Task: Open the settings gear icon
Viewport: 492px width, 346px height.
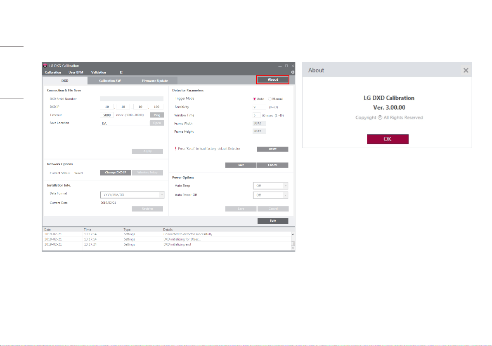Action: [293, 72]
